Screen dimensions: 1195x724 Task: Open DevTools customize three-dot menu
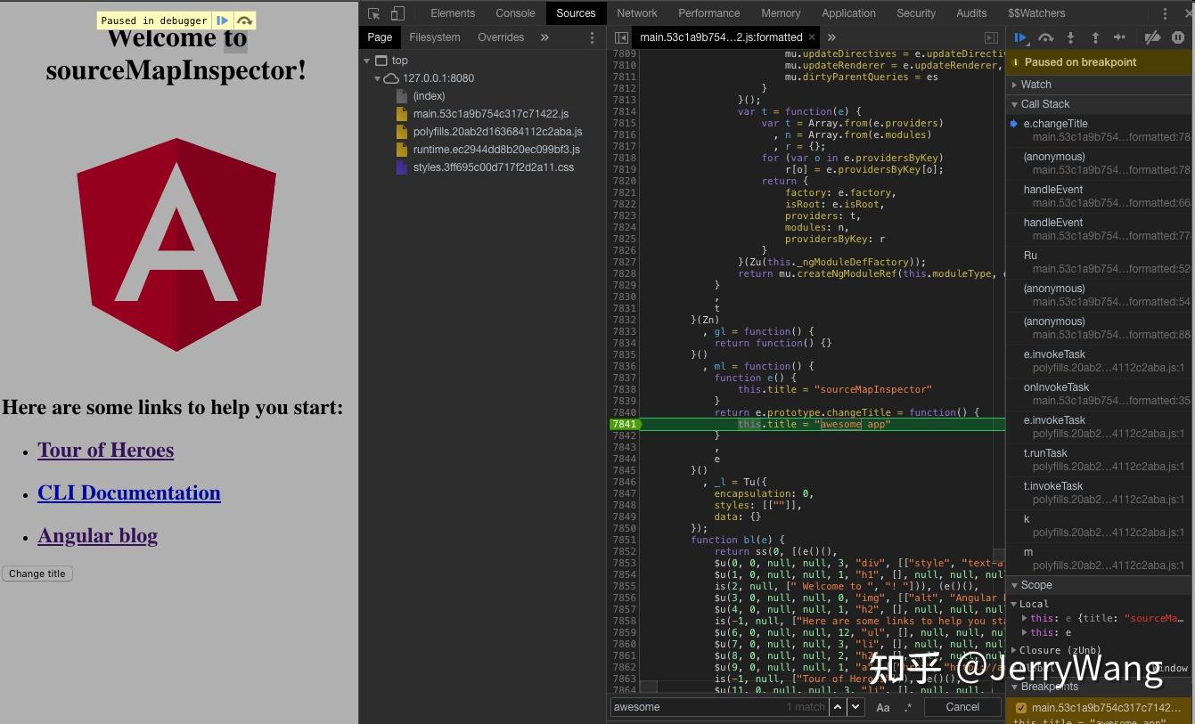tap(1165, 13)
